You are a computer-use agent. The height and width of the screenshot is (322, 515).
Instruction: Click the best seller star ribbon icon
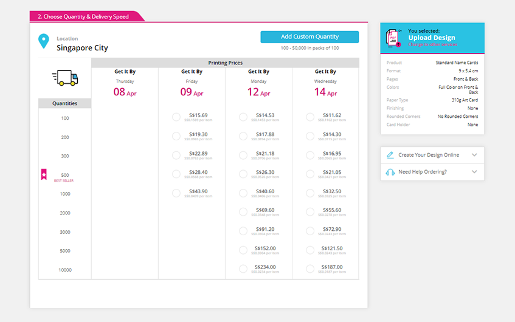43,175
